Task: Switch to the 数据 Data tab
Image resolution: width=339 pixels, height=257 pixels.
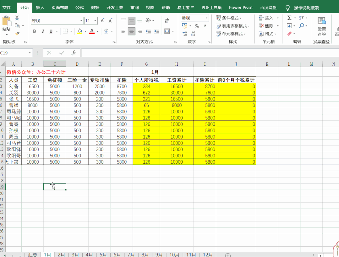Action: (x=95, y=8)
